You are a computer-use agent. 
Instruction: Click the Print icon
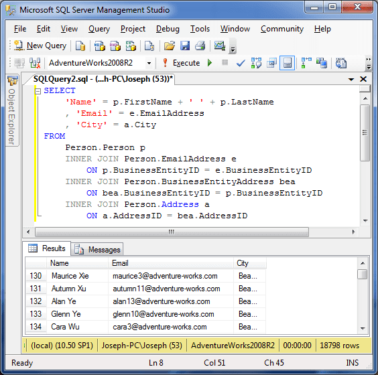point(200,46)
